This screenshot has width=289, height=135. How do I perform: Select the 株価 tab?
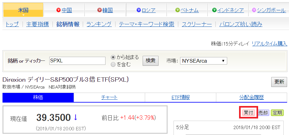click(38, 97)
